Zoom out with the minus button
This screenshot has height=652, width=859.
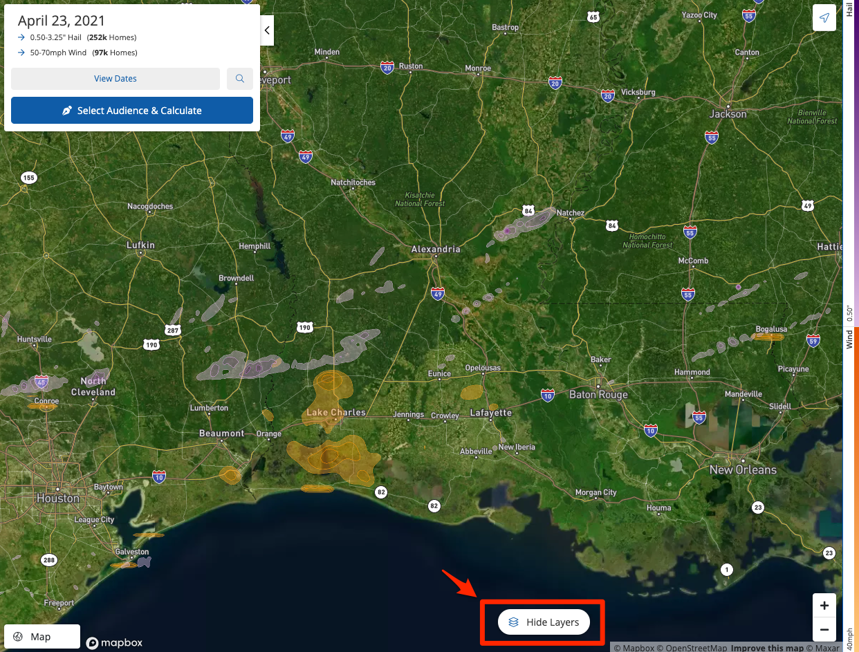pyautogui.click(x=824, y=629)
